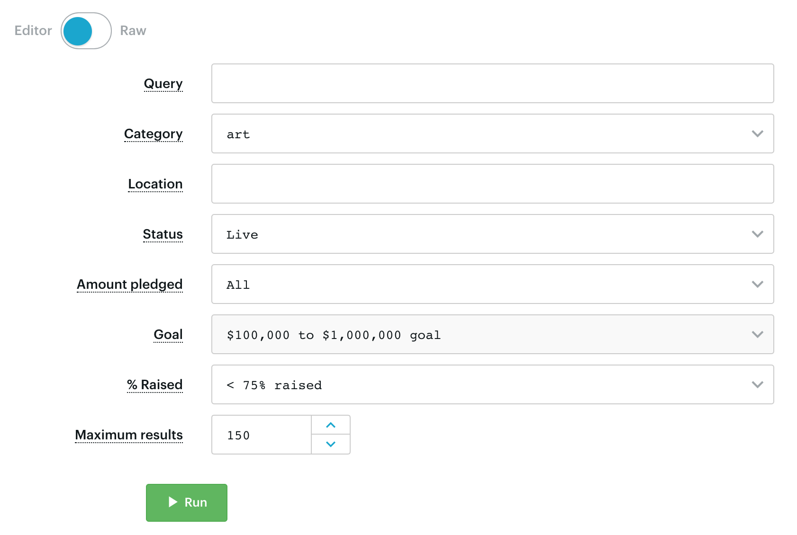The image size is (797, 535).
Task: Click the Maximum results label
Action: [x=128, y=435]
